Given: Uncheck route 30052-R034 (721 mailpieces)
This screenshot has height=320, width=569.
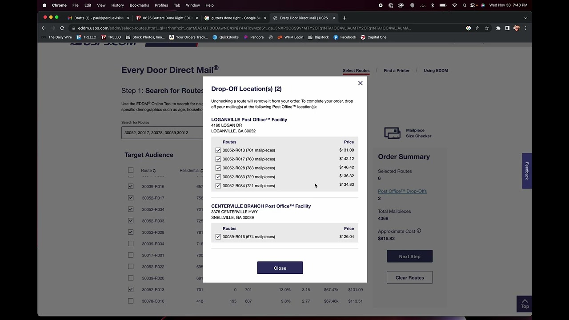Looking at the screenshot, I should [x=218, y=186].
